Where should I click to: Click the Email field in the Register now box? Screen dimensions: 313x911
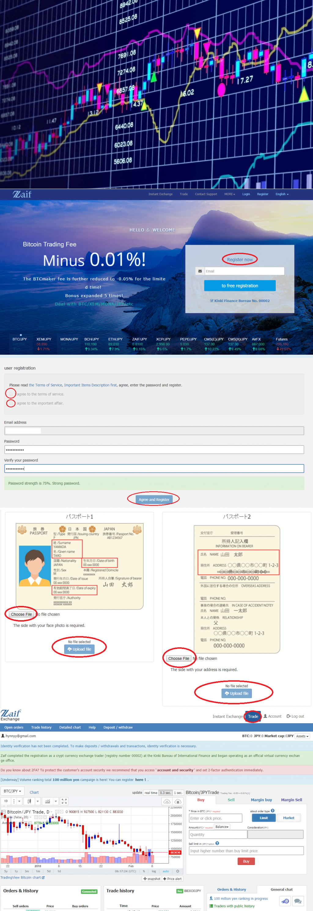tap(244, 271)
